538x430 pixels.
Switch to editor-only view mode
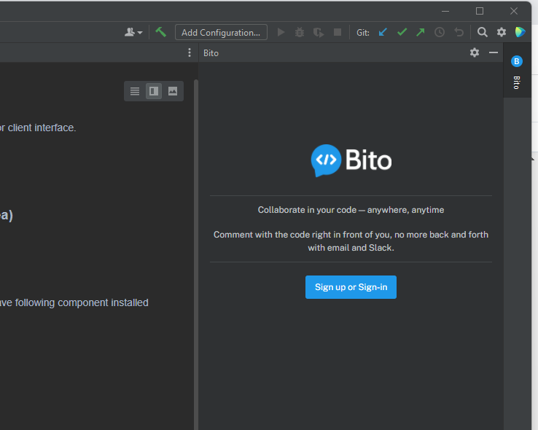(135, 91)
